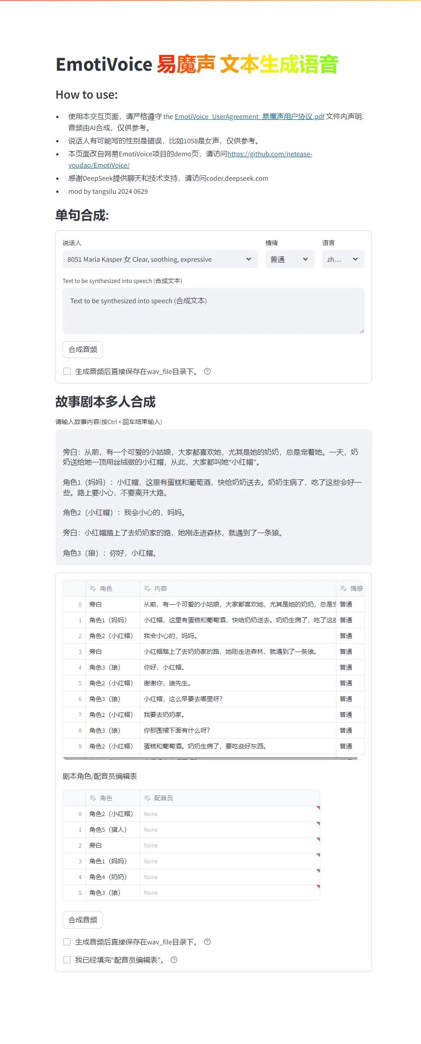Tick 我已经填完“配音员编辑表” checkbox
This screenshot has height=1044, width=421.
[x=67, y=960]
